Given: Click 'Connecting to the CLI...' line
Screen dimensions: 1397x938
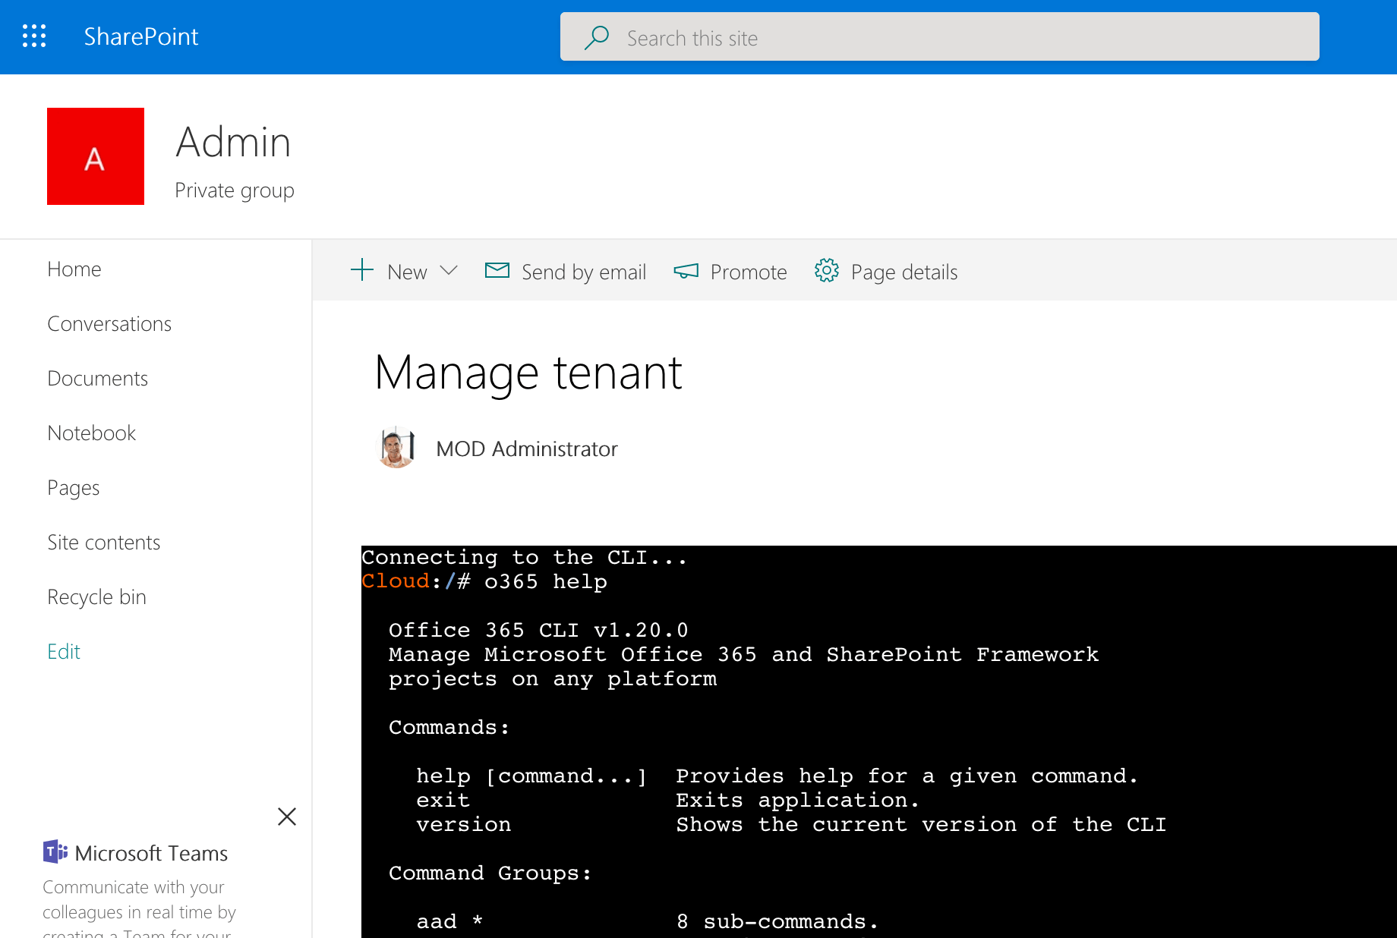Looking at the screenshot, I should (x=524, y=558).
